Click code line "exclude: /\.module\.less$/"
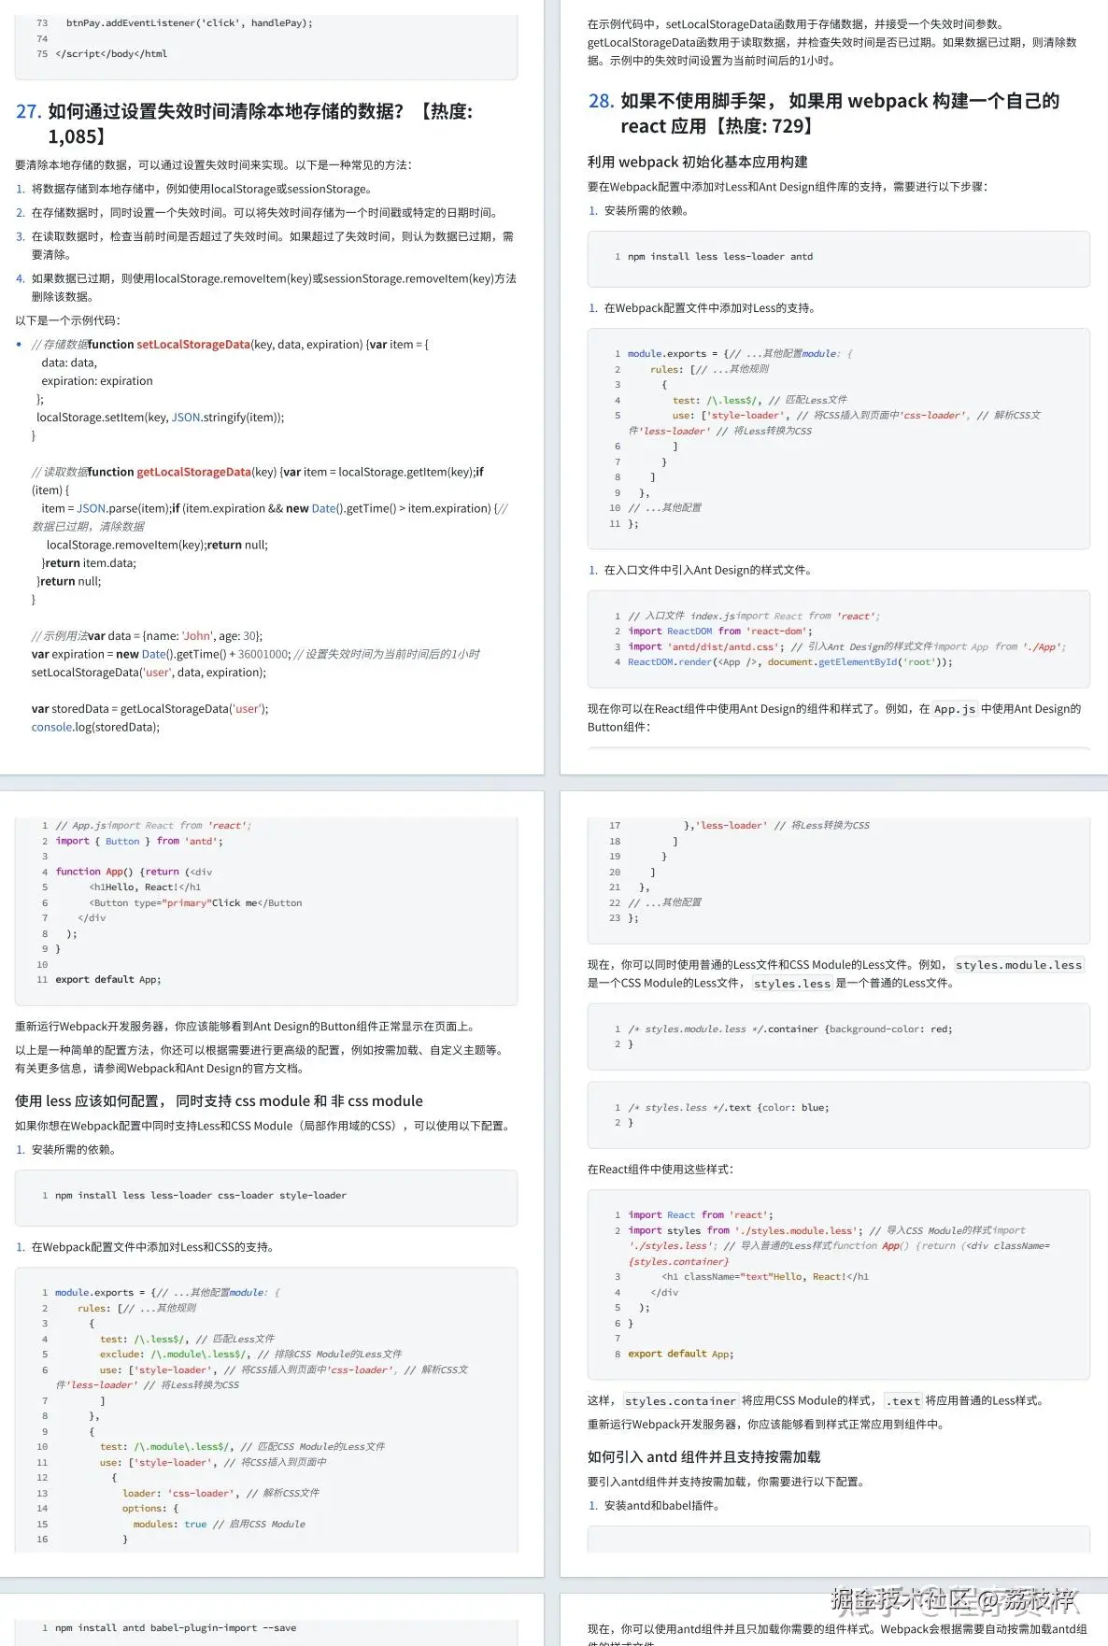The image size is (1108, 1646). click(176, 1354)
